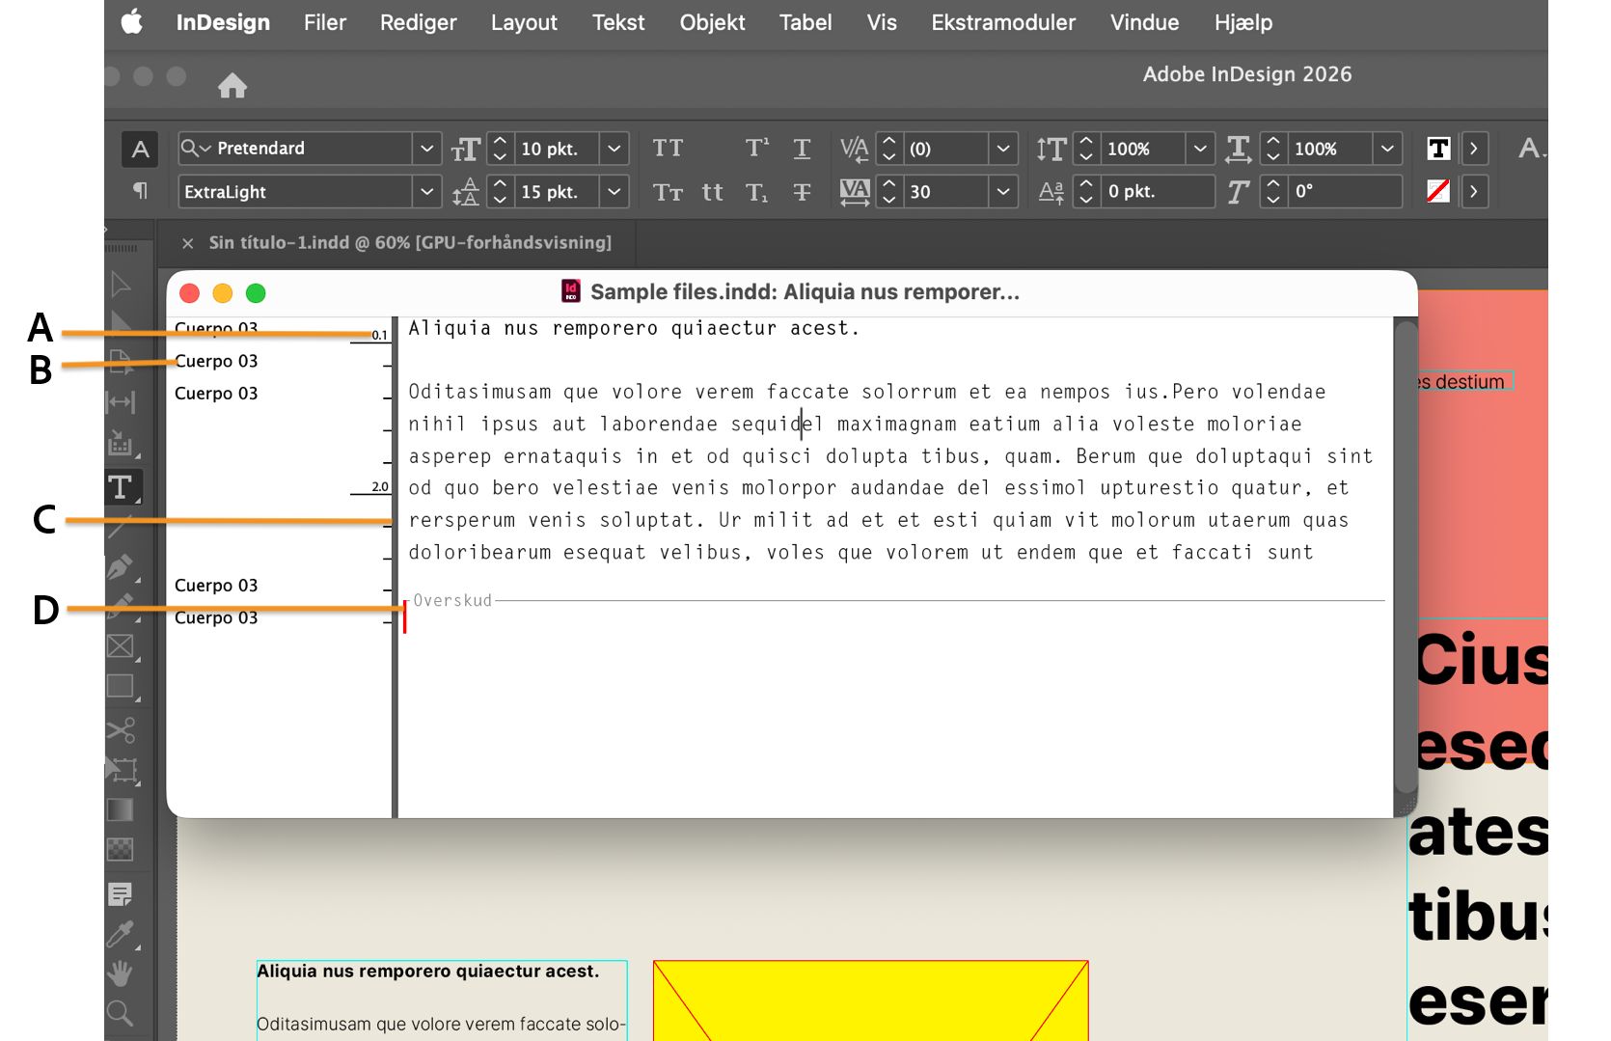This screenshot has height=1041, width=1611.
Task: Select the Eyedropper tool
Action: [x=121, y=934]
